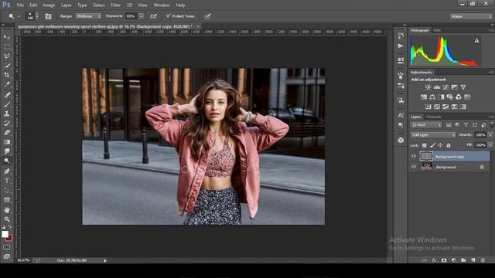The height and width of the screenshot is (278, 495).
Task: Select the Zoom tool
Action: [x=7, y=219]
